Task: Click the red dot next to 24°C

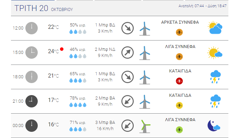Action: click(x=62, y=49)
